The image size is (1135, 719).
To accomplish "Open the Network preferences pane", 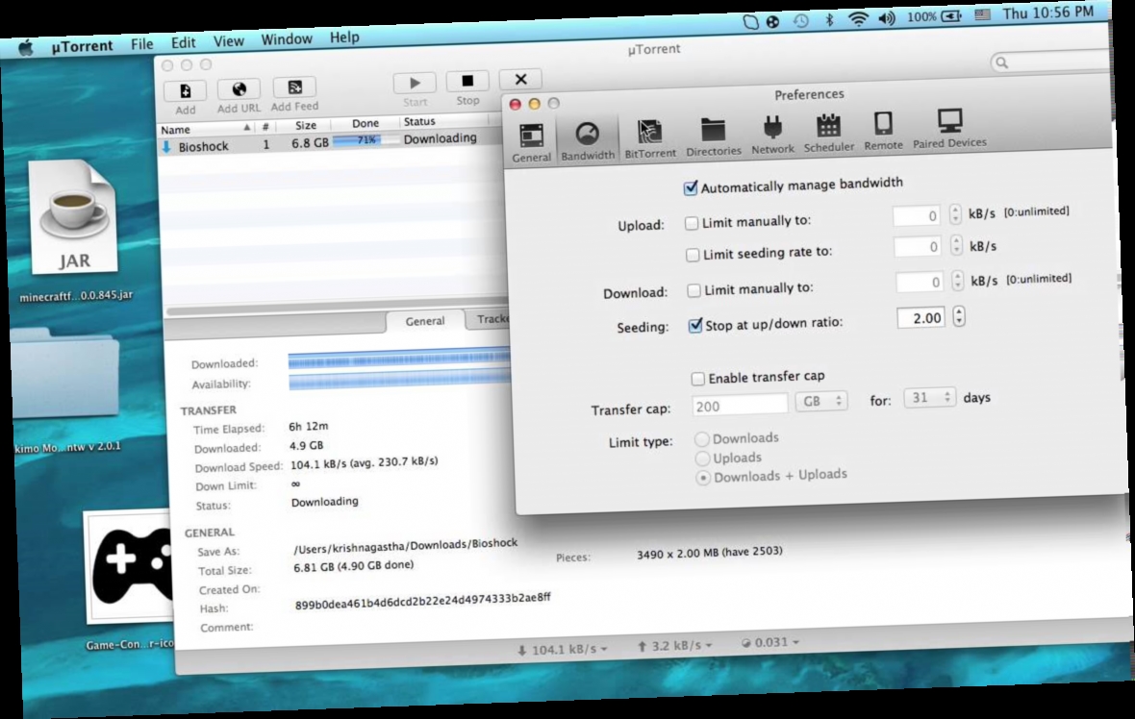I will coord(772,135).
